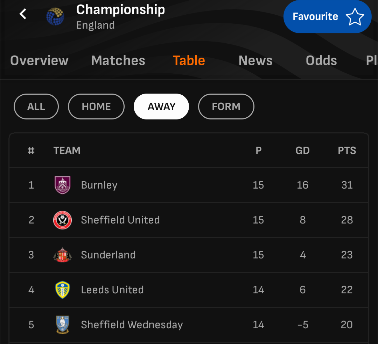The width and height of the screenshot is (378, 344).
Task: Tap the Sunderland club crest
Action: point(63,255)
